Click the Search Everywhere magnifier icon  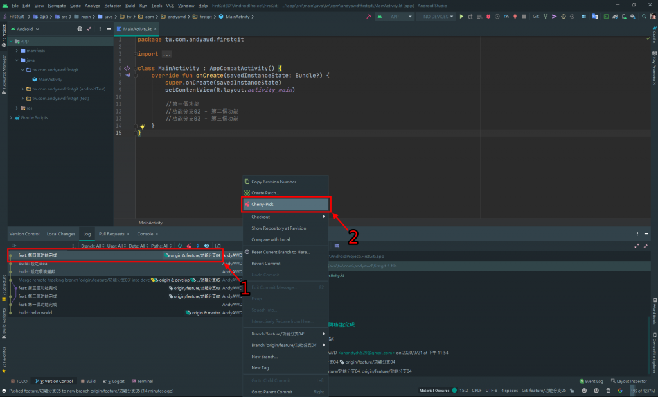click(644, 17)
